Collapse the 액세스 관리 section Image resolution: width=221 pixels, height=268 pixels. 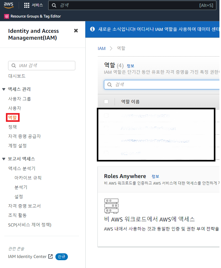4,89
